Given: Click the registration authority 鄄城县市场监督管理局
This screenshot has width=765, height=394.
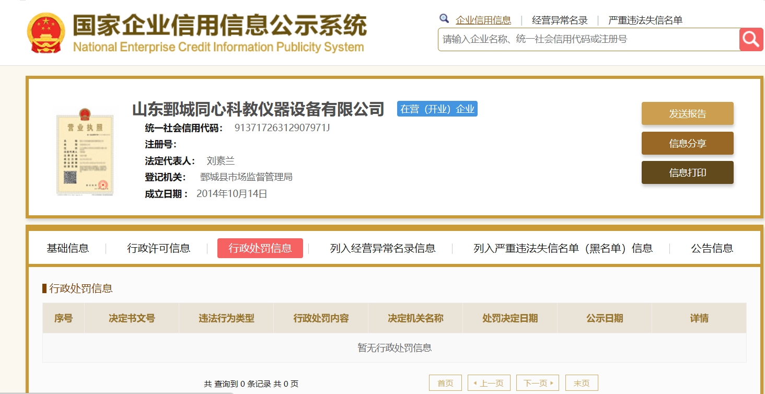Looking at the screenshot, I should click(246, 177).
